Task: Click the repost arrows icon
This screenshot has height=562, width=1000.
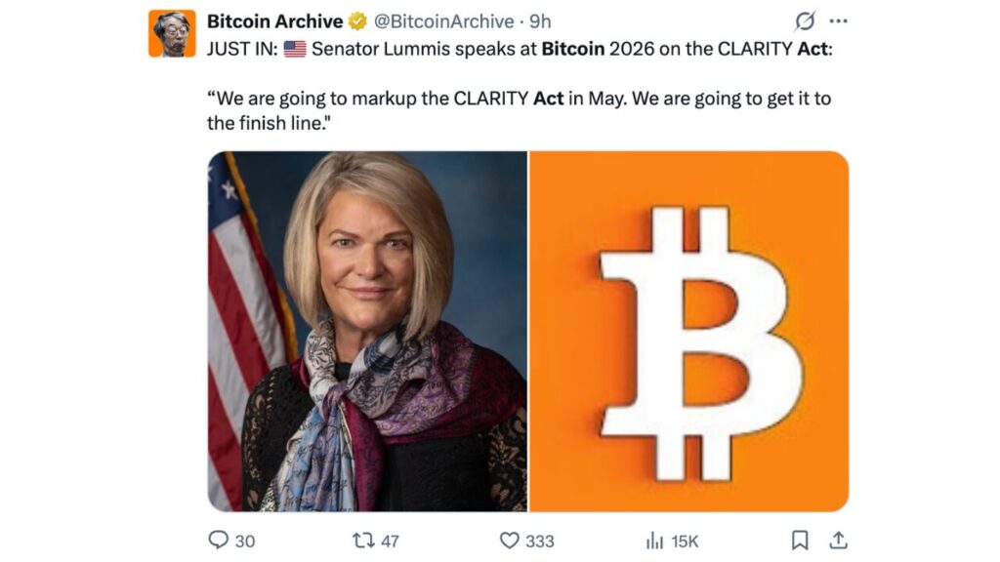Action: click(363, 540)
